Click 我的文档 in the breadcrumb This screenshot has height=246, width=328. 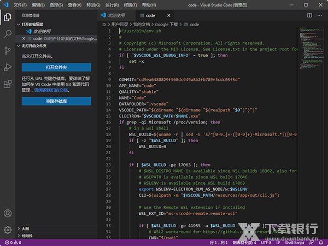pos(142,25)
